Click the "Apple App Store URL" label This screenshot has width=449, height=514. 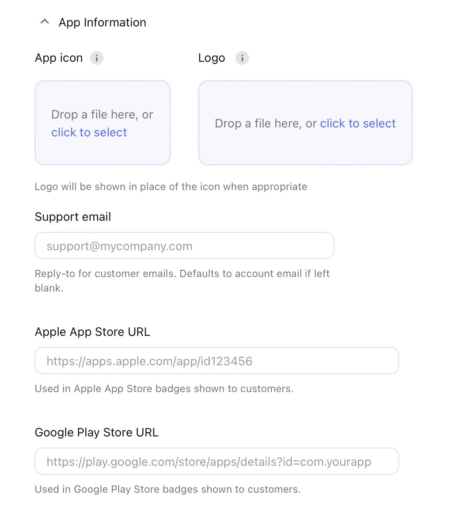point(92,332)
